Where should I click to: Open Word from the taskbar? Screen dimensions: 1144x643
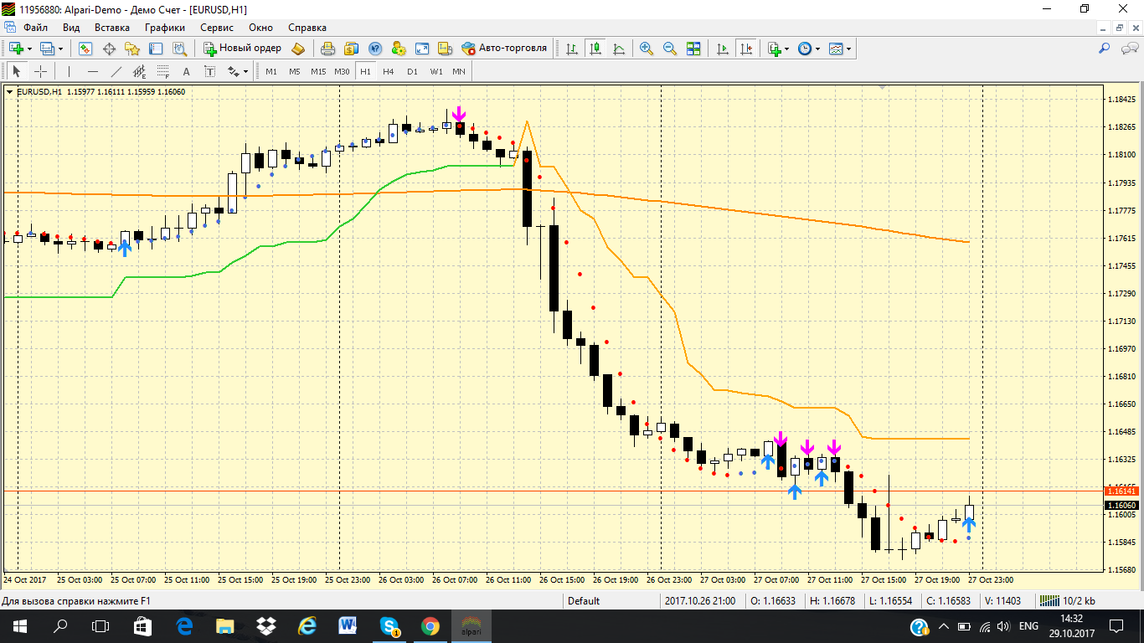pyautogui.click(x=348, y=626)
